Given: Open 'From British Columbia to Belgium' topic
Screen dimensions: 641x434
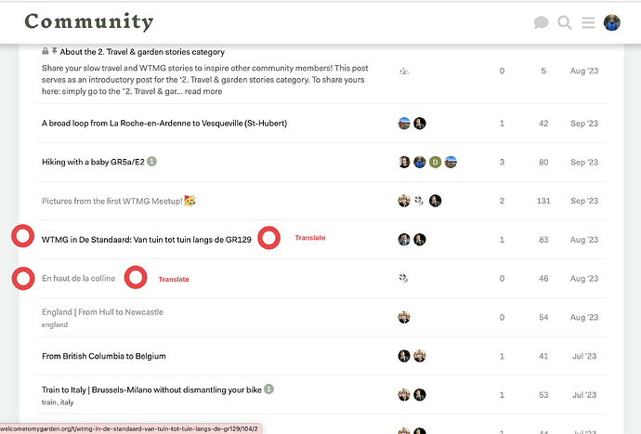Looking at the screenshot, I should [104, 356].
